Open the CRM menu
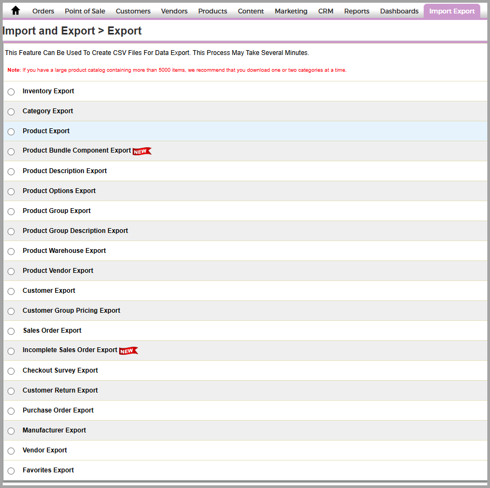Screen dimensions: 490x488 pos(326,11)
